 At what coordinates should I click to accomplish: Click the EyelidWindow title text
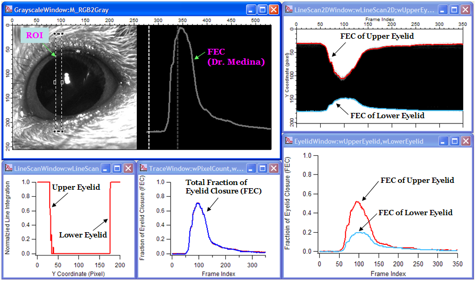click(x=358, y=141)
